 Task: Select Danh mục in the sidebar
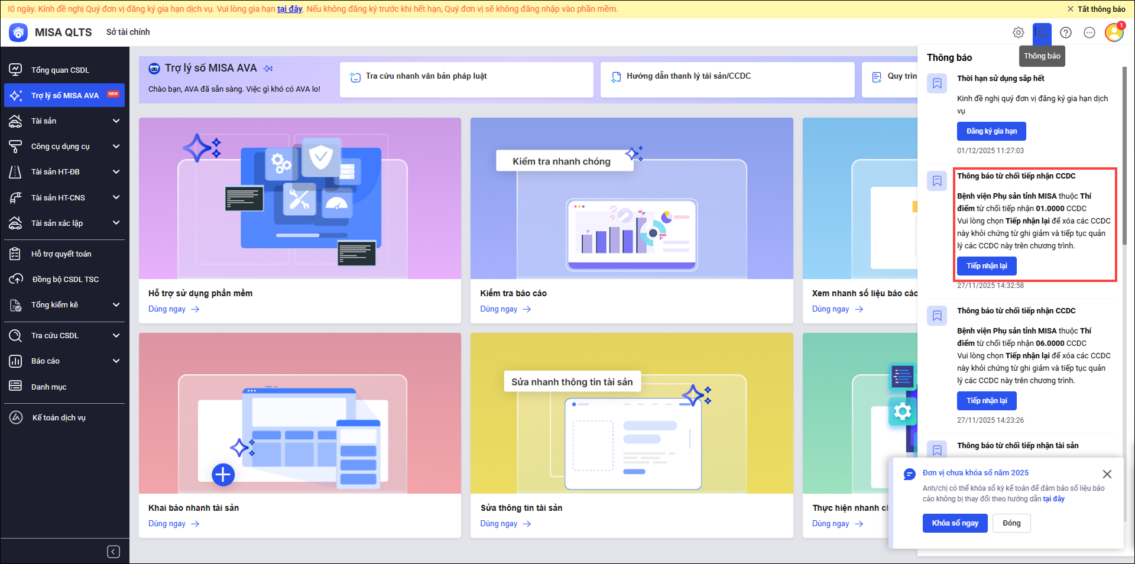(x=48, y=387)
